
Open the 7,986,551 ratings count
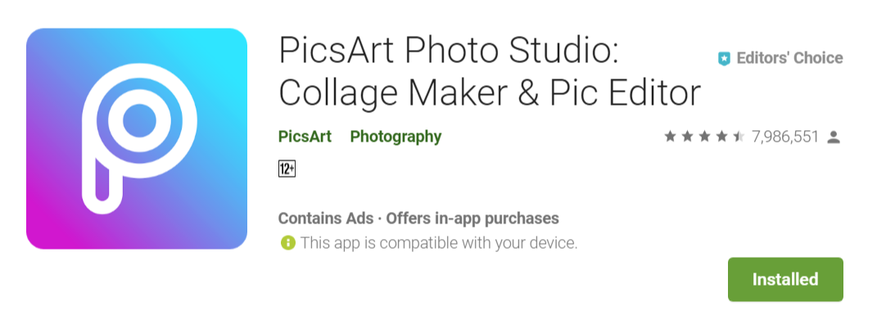click(x=784, y=137)
